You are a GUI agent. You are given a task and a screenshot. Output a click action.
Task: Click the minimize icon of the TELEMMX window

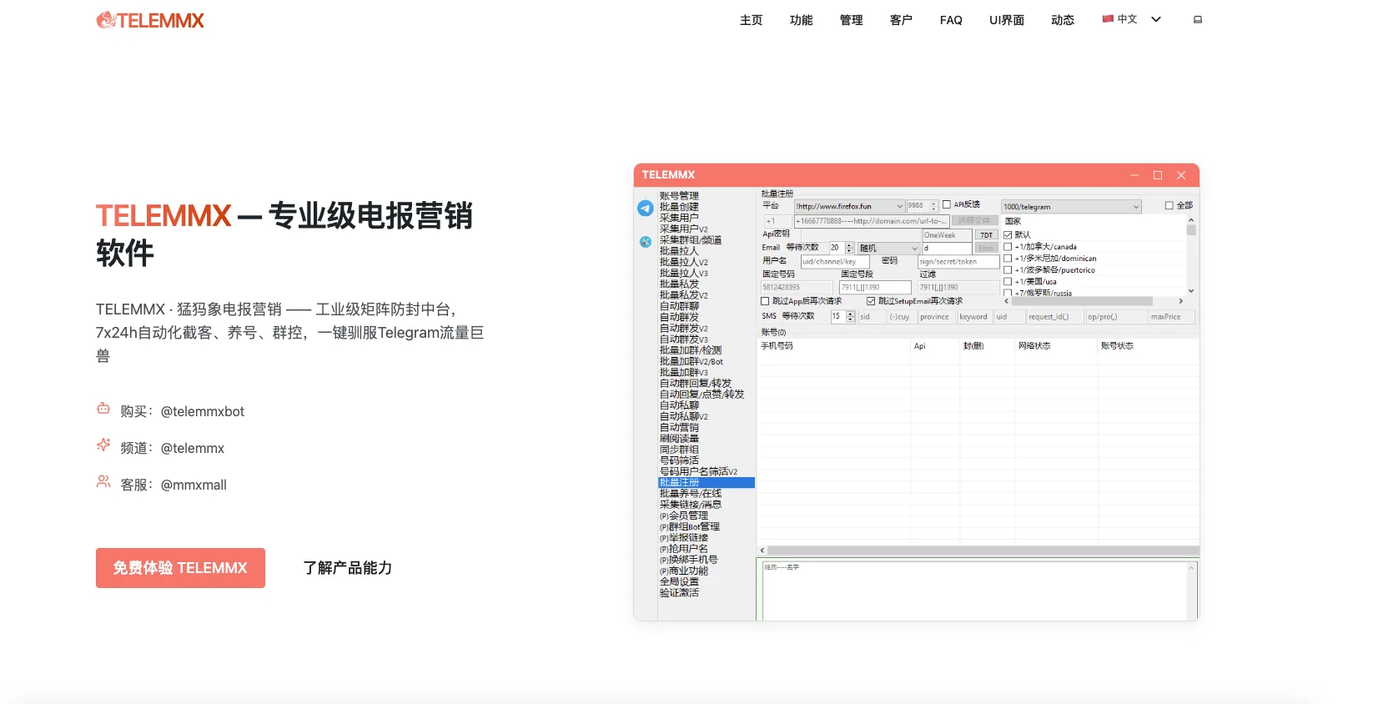click(1134, 175)
